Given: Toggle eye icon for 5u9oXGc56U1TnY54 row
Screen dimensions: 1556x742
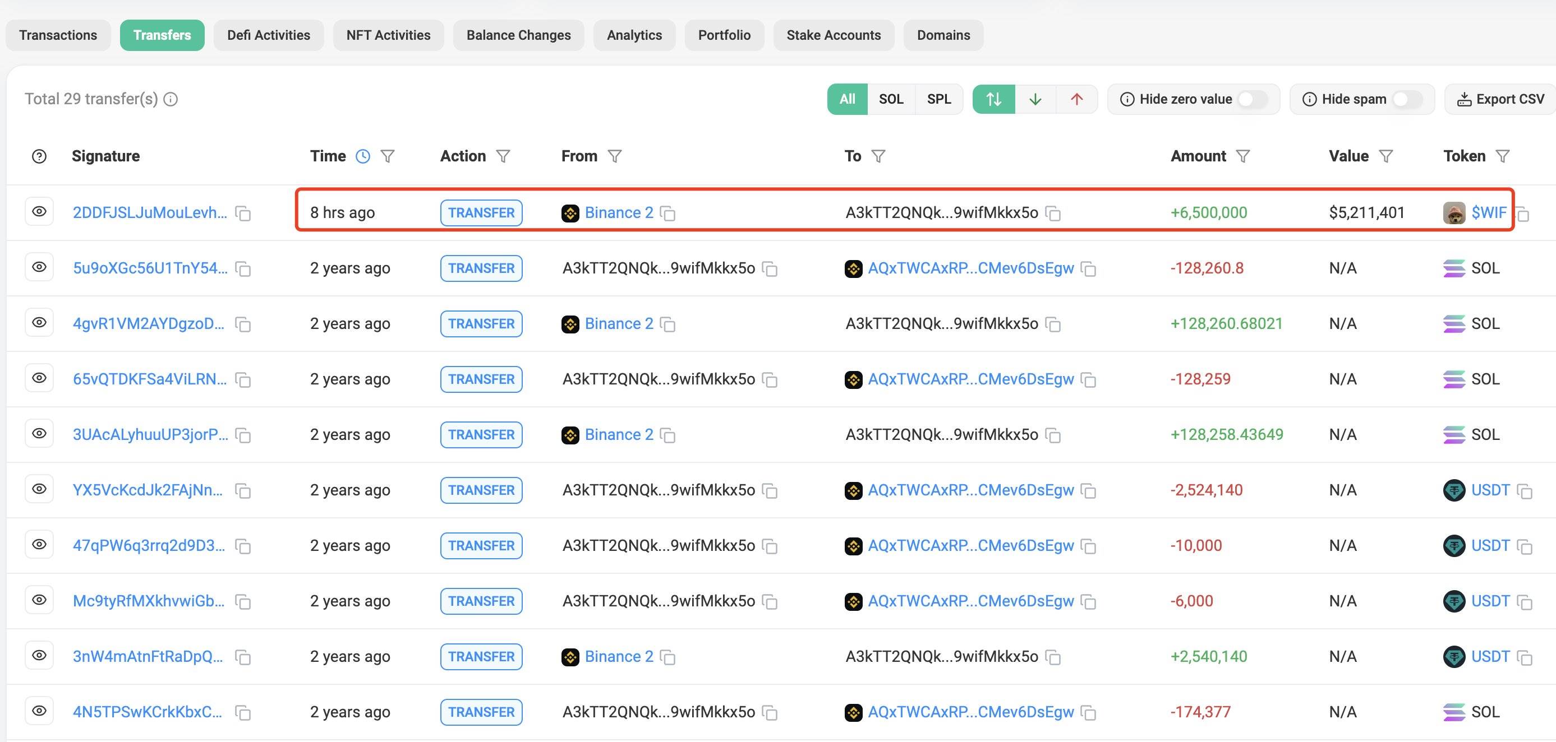Looking at the screenshot, I should tap(39, 267).
